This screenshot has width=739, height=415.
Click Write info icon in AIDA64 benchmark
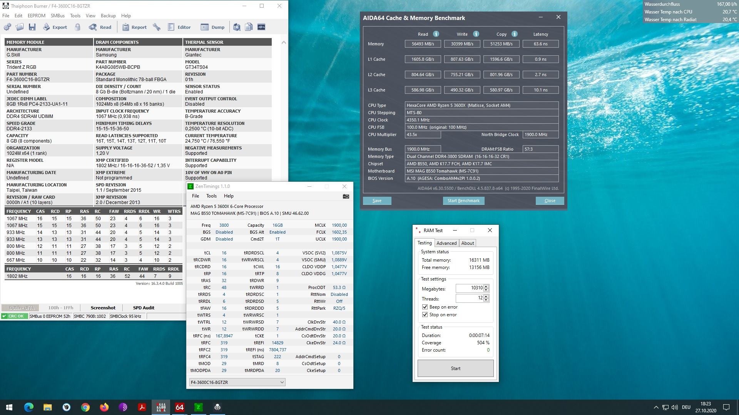(476, 34)
